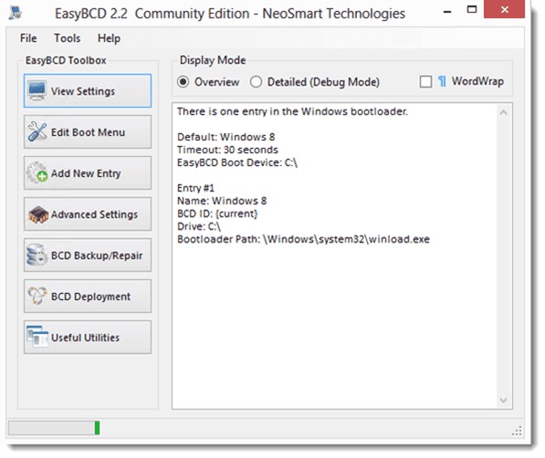Click the scrollbar up arrow in output pane
This screenshot has height=458, width=545.
pyautogui.click(x=503, y=112)
